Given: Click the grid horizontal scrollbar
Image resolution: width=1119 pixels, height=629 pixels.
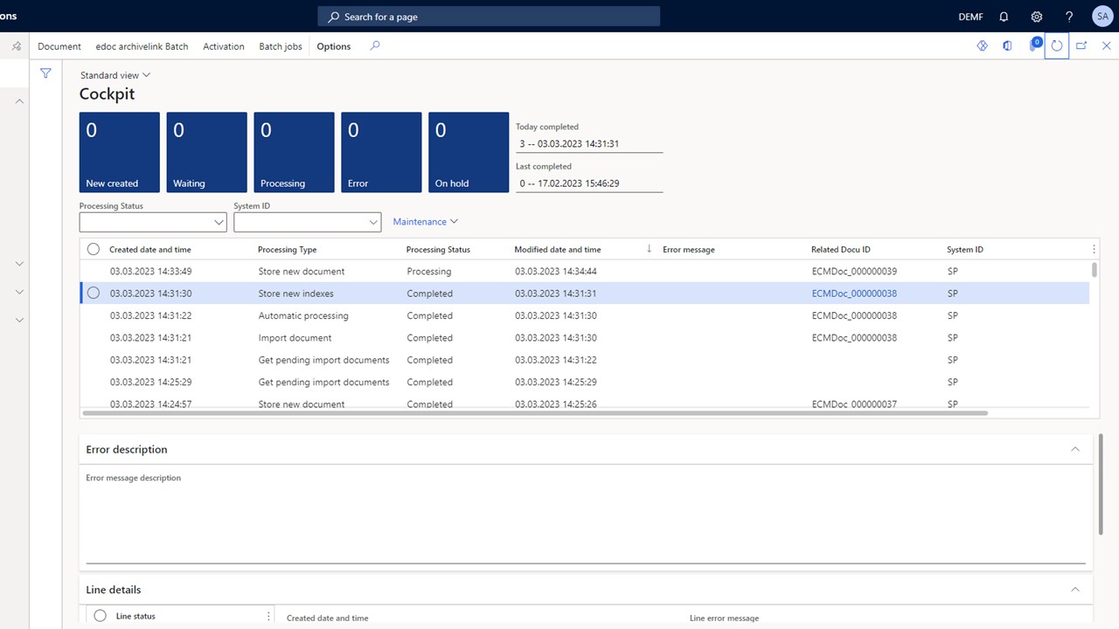Looking at the screenshot, I should [535, 412].
